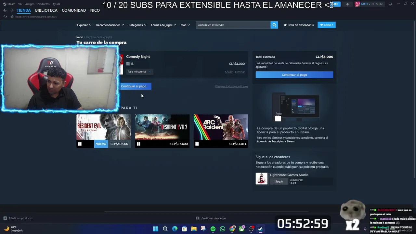Viewport: 416px width, 234px height.
Task: Go to Inicio breadcrumb link
Action: 80,37
